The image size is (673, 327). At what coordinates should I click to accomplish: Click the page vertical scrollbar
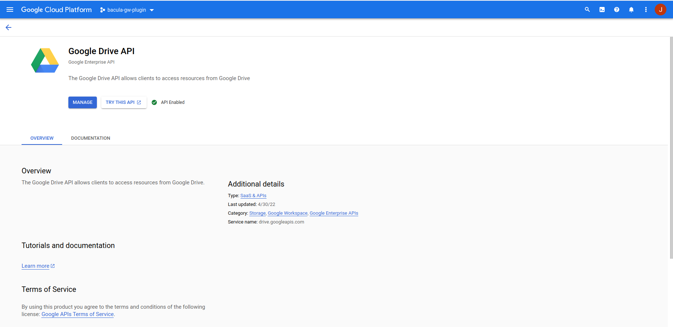[671, 147]
